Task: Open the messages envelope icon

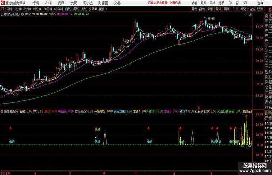Action: [x=245, y=3]
